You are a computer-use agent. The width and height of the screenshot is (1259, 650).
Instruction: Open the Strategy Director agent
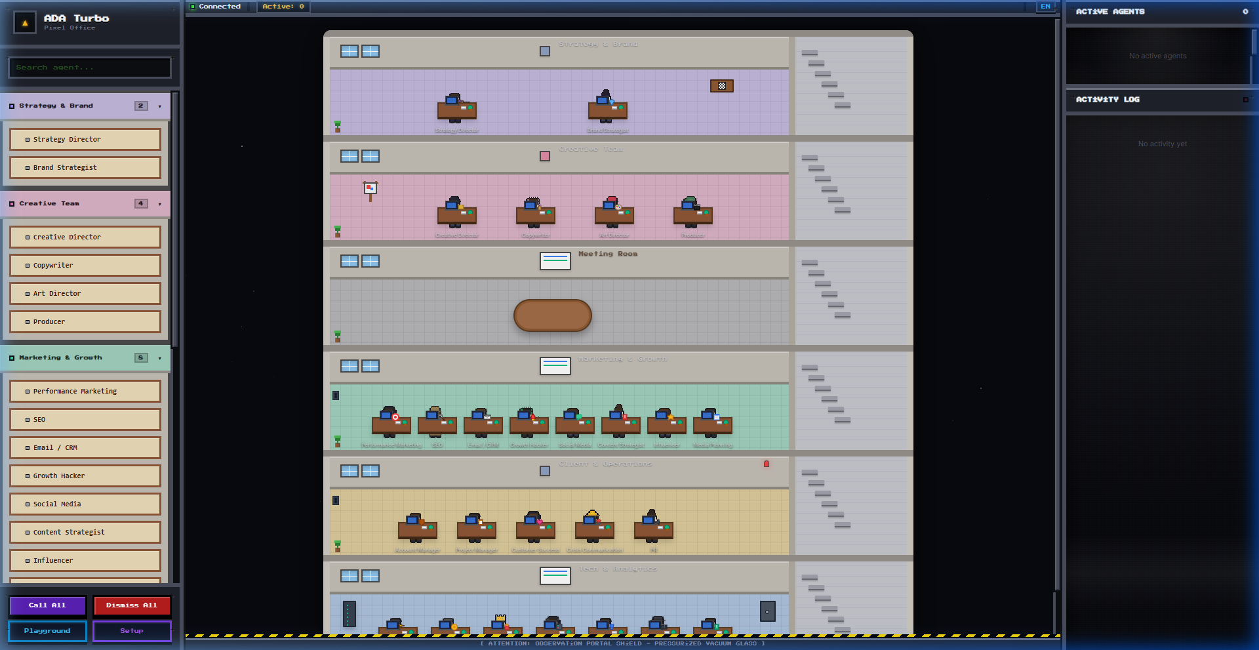[85, 139]
